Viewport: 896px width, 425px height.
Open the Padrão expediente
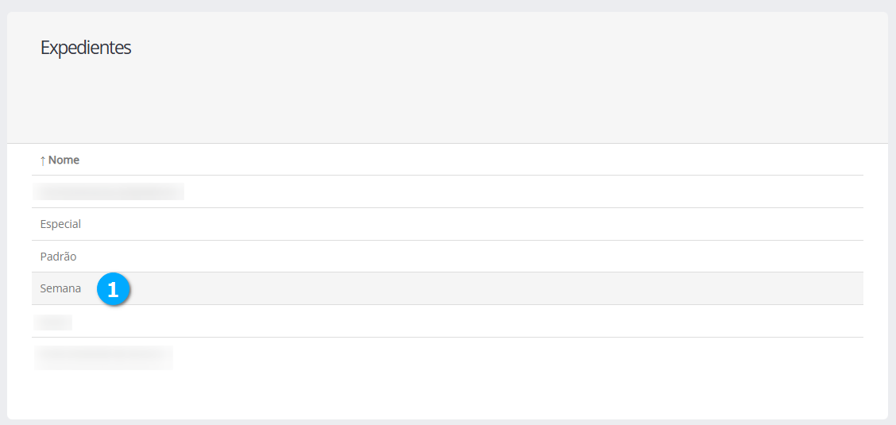[x=58, y=257]
